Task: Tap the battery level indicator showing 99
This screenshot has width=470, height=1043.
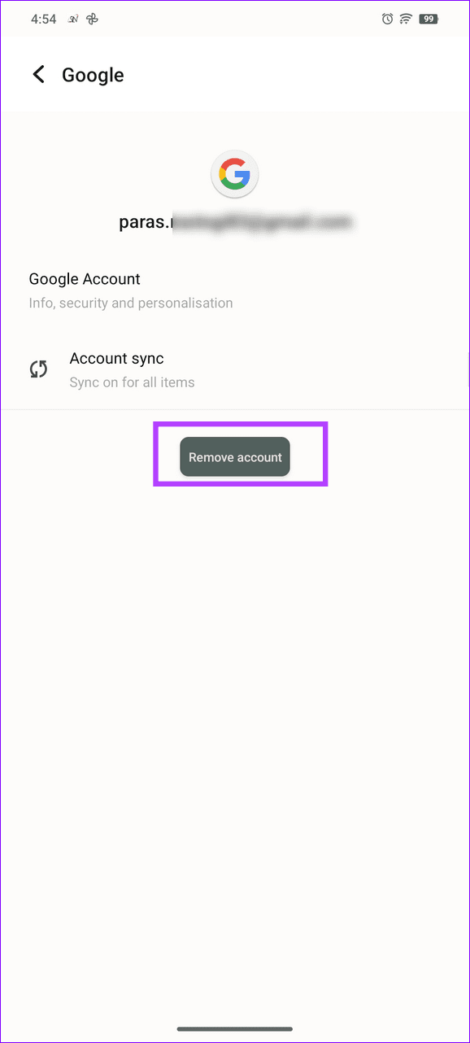Action: [x=429, y=19]
